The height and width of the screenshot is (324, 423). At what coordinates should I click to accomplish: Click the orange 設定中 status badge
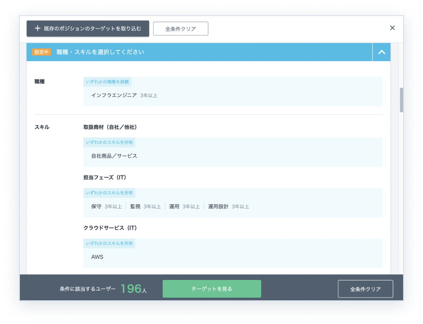point(41,52)
